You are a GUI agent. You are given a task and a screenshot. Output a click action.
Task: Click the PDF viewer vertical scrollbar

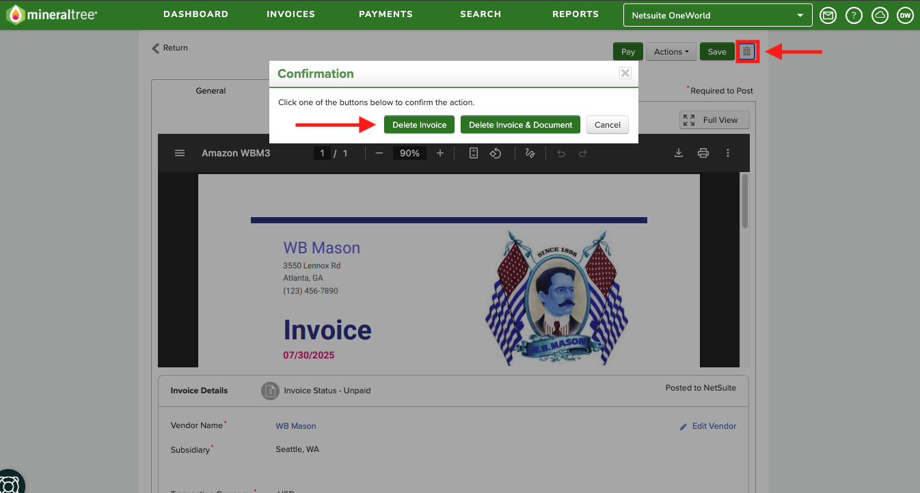click(x=744, y=201)
